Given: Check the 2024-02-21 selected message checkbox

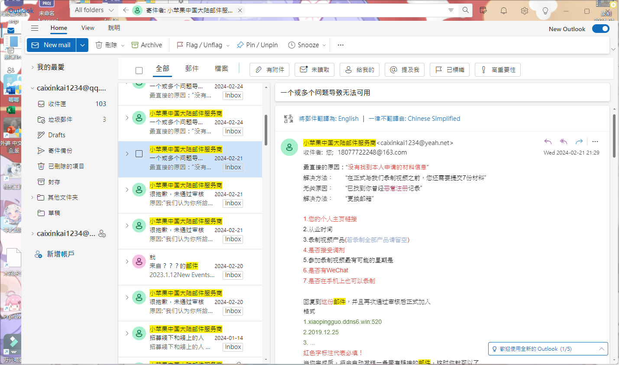Looking at the screenshot, I should click(x=139, y=154).
